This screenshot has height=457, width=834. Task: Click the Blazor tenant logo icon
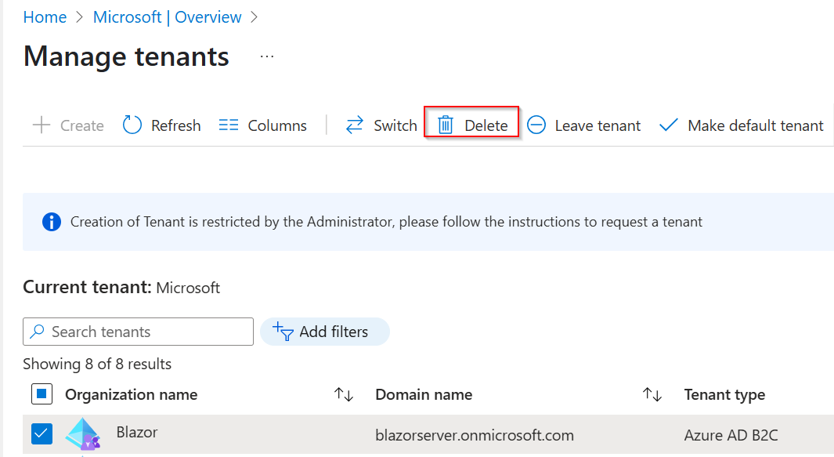pyautogui.click(x=83, y=434)
